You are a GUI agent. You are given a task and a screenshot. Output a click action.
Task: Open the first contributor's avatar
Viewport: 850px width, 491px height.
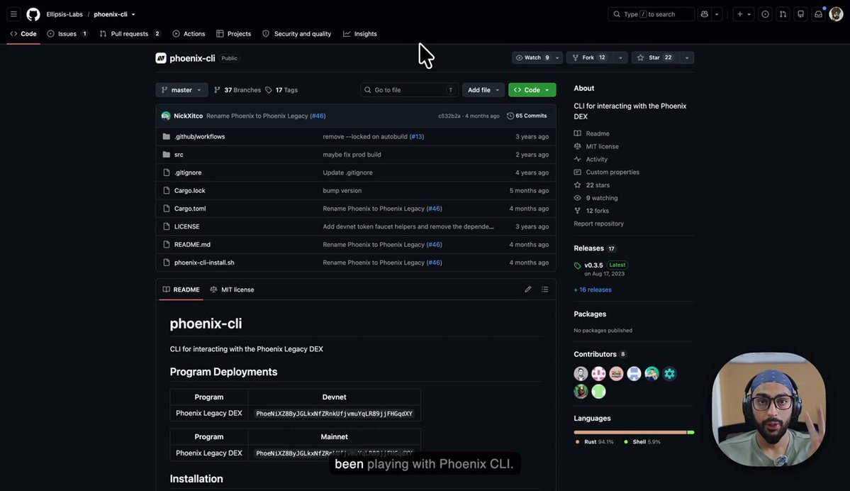pyautogui.click(x=581, y=373)
